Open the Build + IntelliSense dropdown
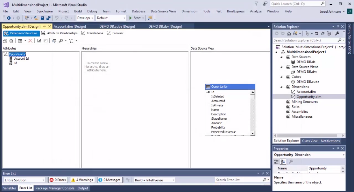 [154, 180]
